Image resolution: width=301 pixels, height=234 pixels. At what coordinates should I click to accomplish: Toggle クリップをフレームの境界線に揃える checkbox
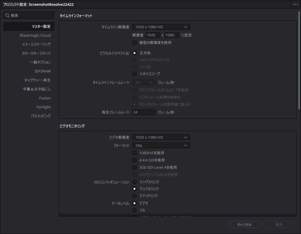(x=134, y=105)
